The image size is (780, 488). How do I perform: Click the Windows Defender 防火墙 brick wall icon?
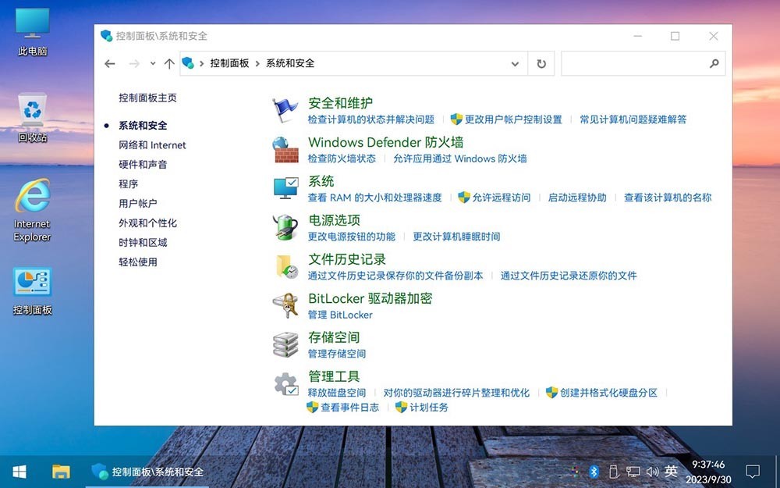point(285,148)
